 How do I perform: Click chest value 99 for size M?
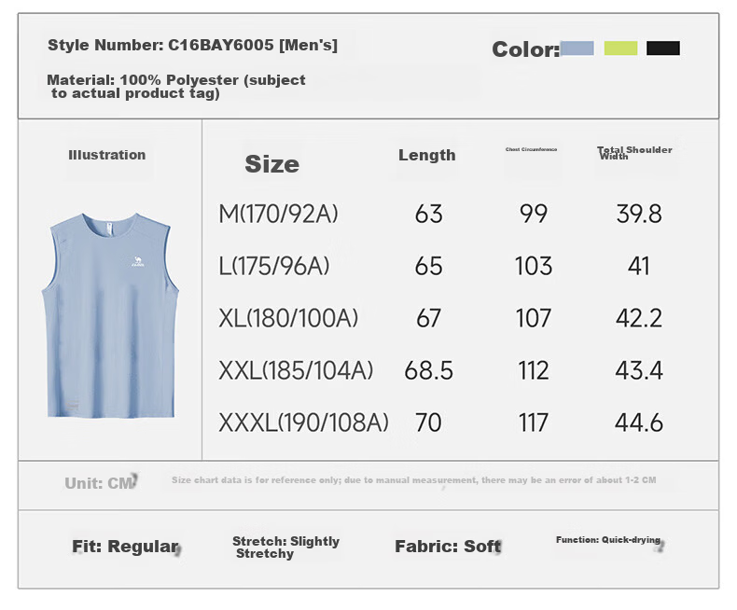tap(534, 215)
